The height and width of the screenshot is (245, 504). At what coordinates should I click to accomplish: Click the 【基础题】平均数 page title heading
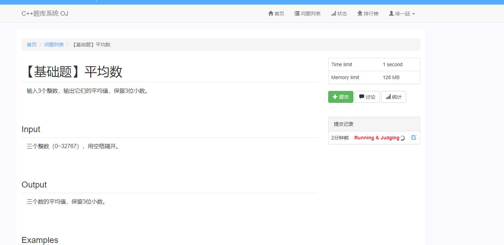coord(72,71)
